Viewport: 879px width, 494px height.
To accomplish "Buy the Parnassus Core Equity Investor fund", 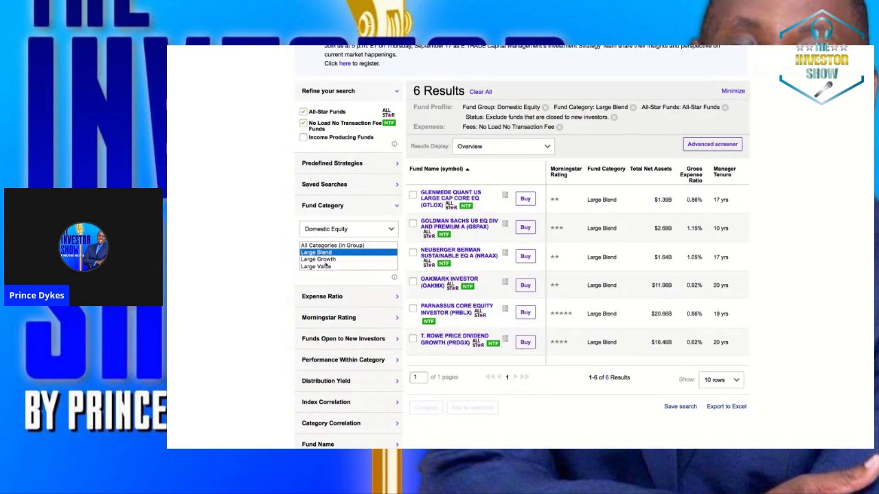I will coord(525,312).
